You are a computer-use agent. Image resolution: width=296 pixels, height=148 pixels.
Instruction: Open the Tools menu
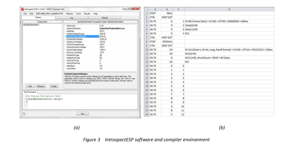tap(78, 14)
